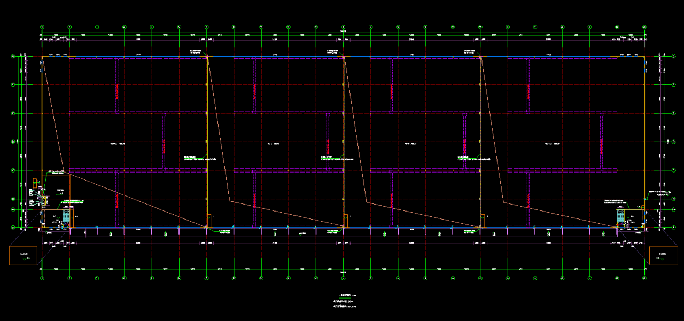Select grid bubble 7 on the top axis

click(206, 26)
